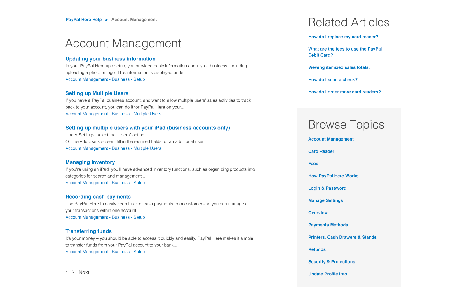Open Recording cash payments article
Viewport: 467px width, 305px height.
[98, 197]
